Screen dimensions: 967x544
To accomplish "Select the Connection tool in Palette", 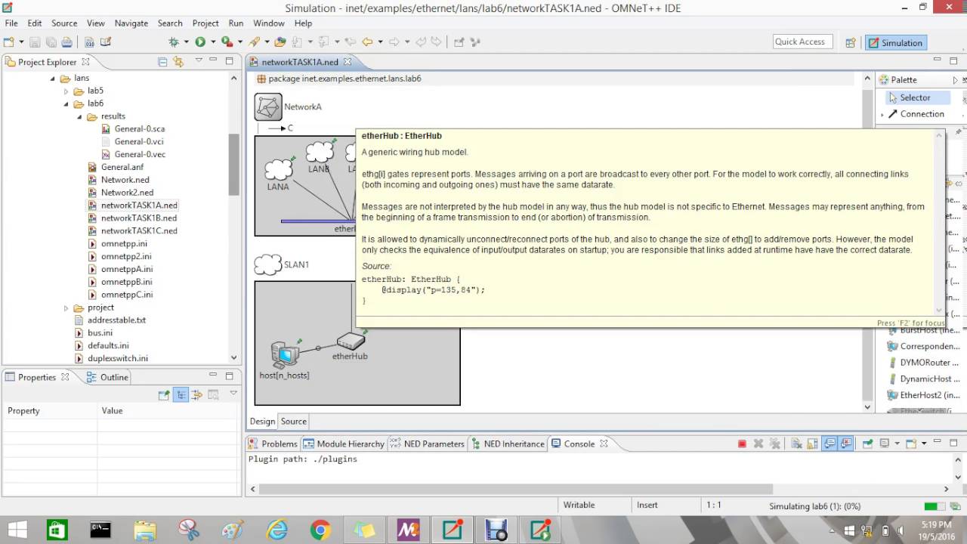I will click(x=916, y=114).
